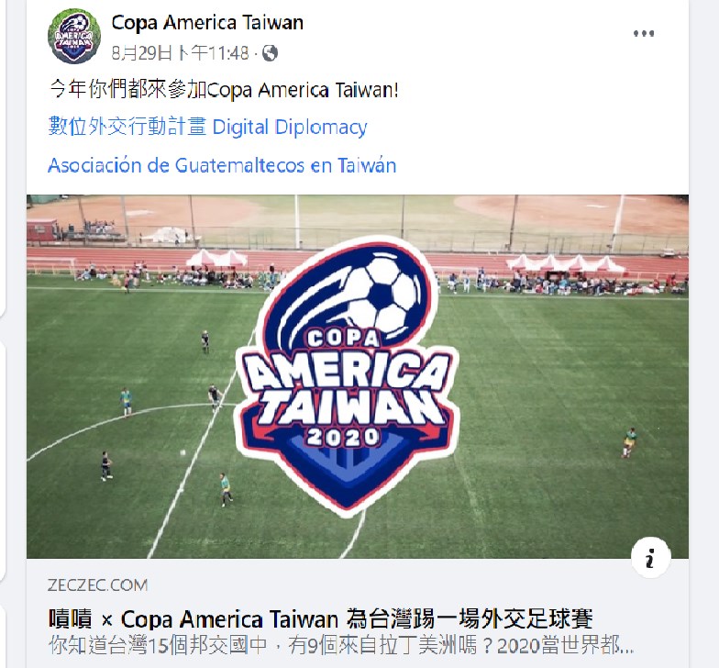This screenshot has height=668, width=719.
Task: Open the 嘖嘖 × Copa America Taiwan article title
Action: pyautogui.click(x=320, y=618)
